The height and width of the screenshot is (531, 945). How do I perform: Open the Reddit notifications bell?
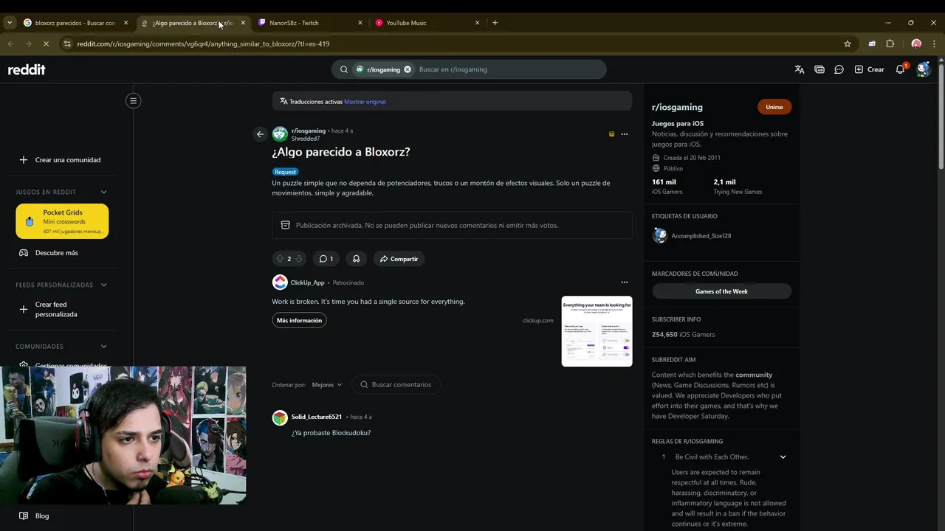(x=900, y=69)
